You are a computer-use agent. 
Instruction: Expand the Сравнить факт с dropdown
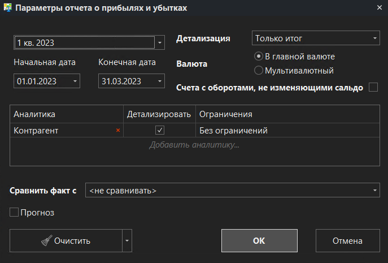(375, 191)
